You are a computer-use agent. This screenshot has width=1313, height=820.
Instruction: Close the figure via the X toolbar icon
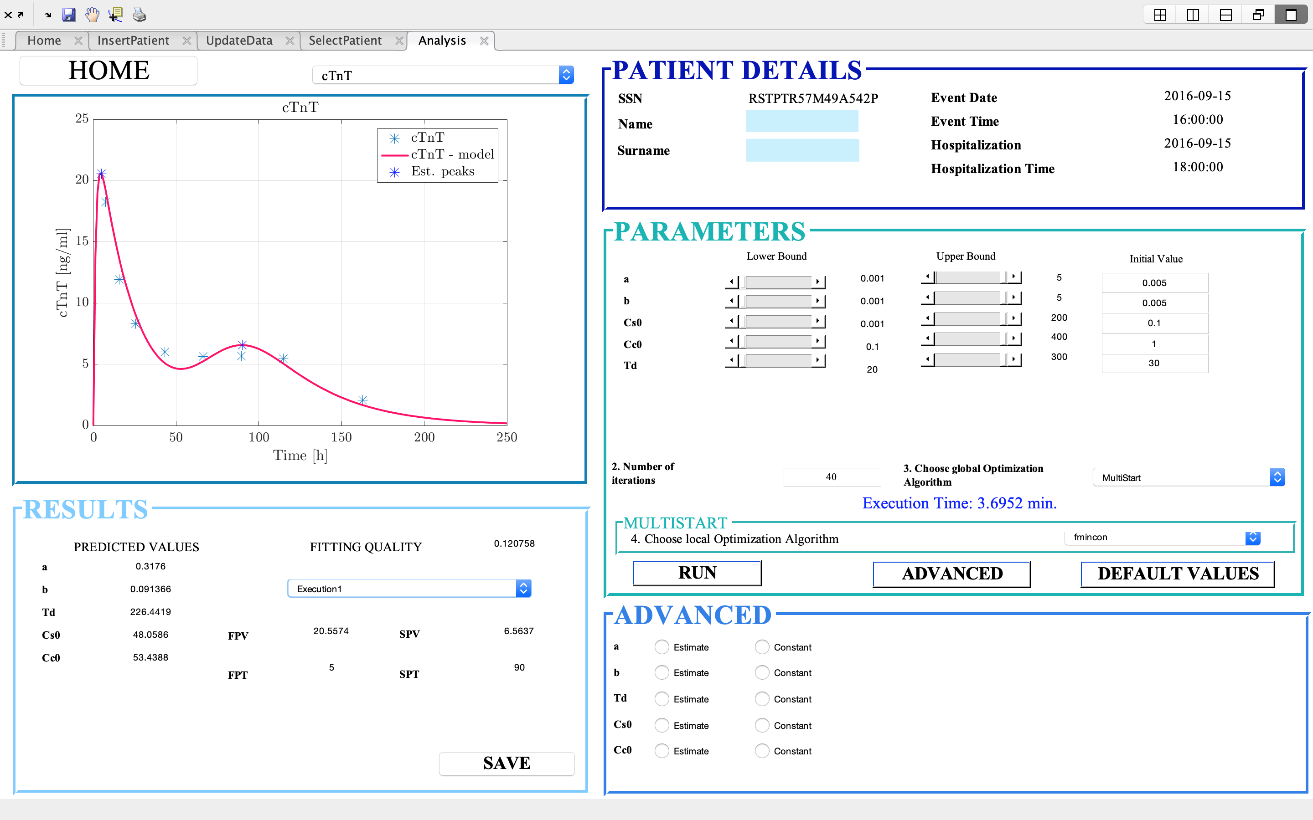point(8,15)
